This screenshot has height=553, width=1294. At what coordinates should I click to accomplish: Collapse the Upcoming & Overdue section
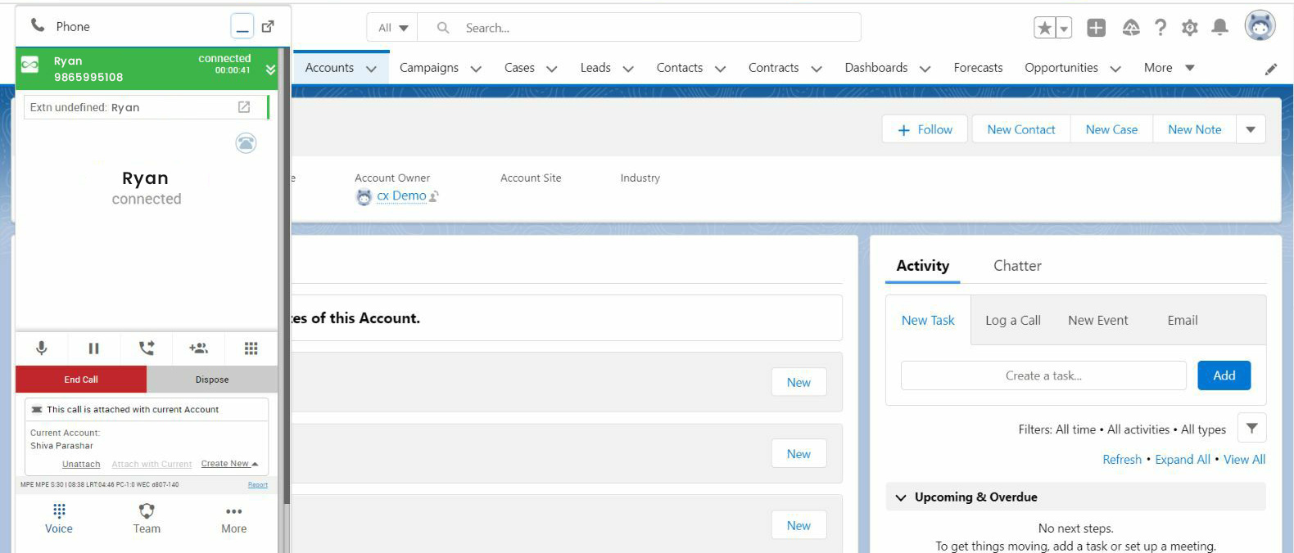[901, 497]
